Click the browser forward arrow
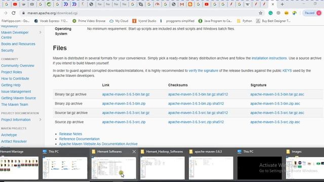 pos(6,13)
